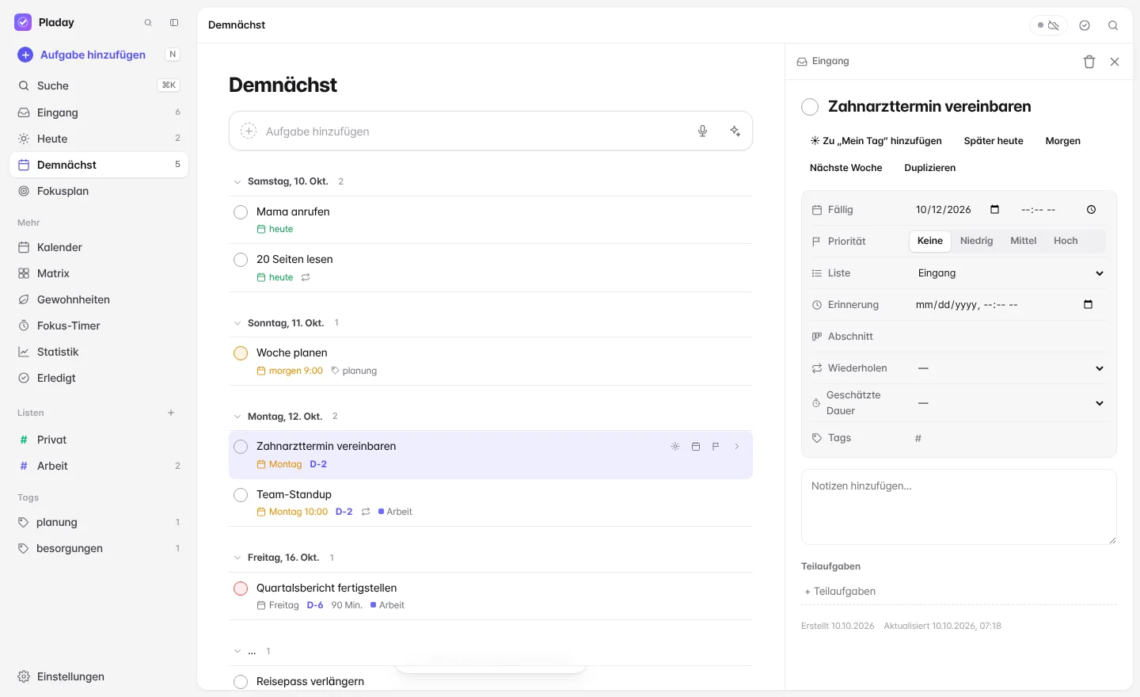Image resolution: width=1140 pixels, height=697 pixels.
Task: Click the check-circle icon in top bar
Action: (x=1085, y=25)
